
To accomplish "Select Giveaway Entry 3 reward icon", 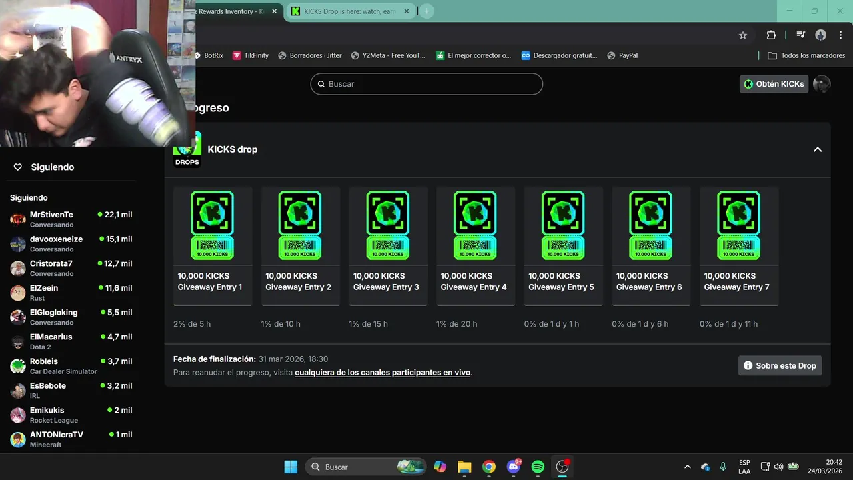I will [x=388, y=225].
